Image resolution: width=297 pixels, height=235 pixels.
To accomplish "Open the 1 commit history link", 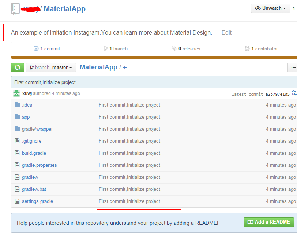I will tap(50, 49).
